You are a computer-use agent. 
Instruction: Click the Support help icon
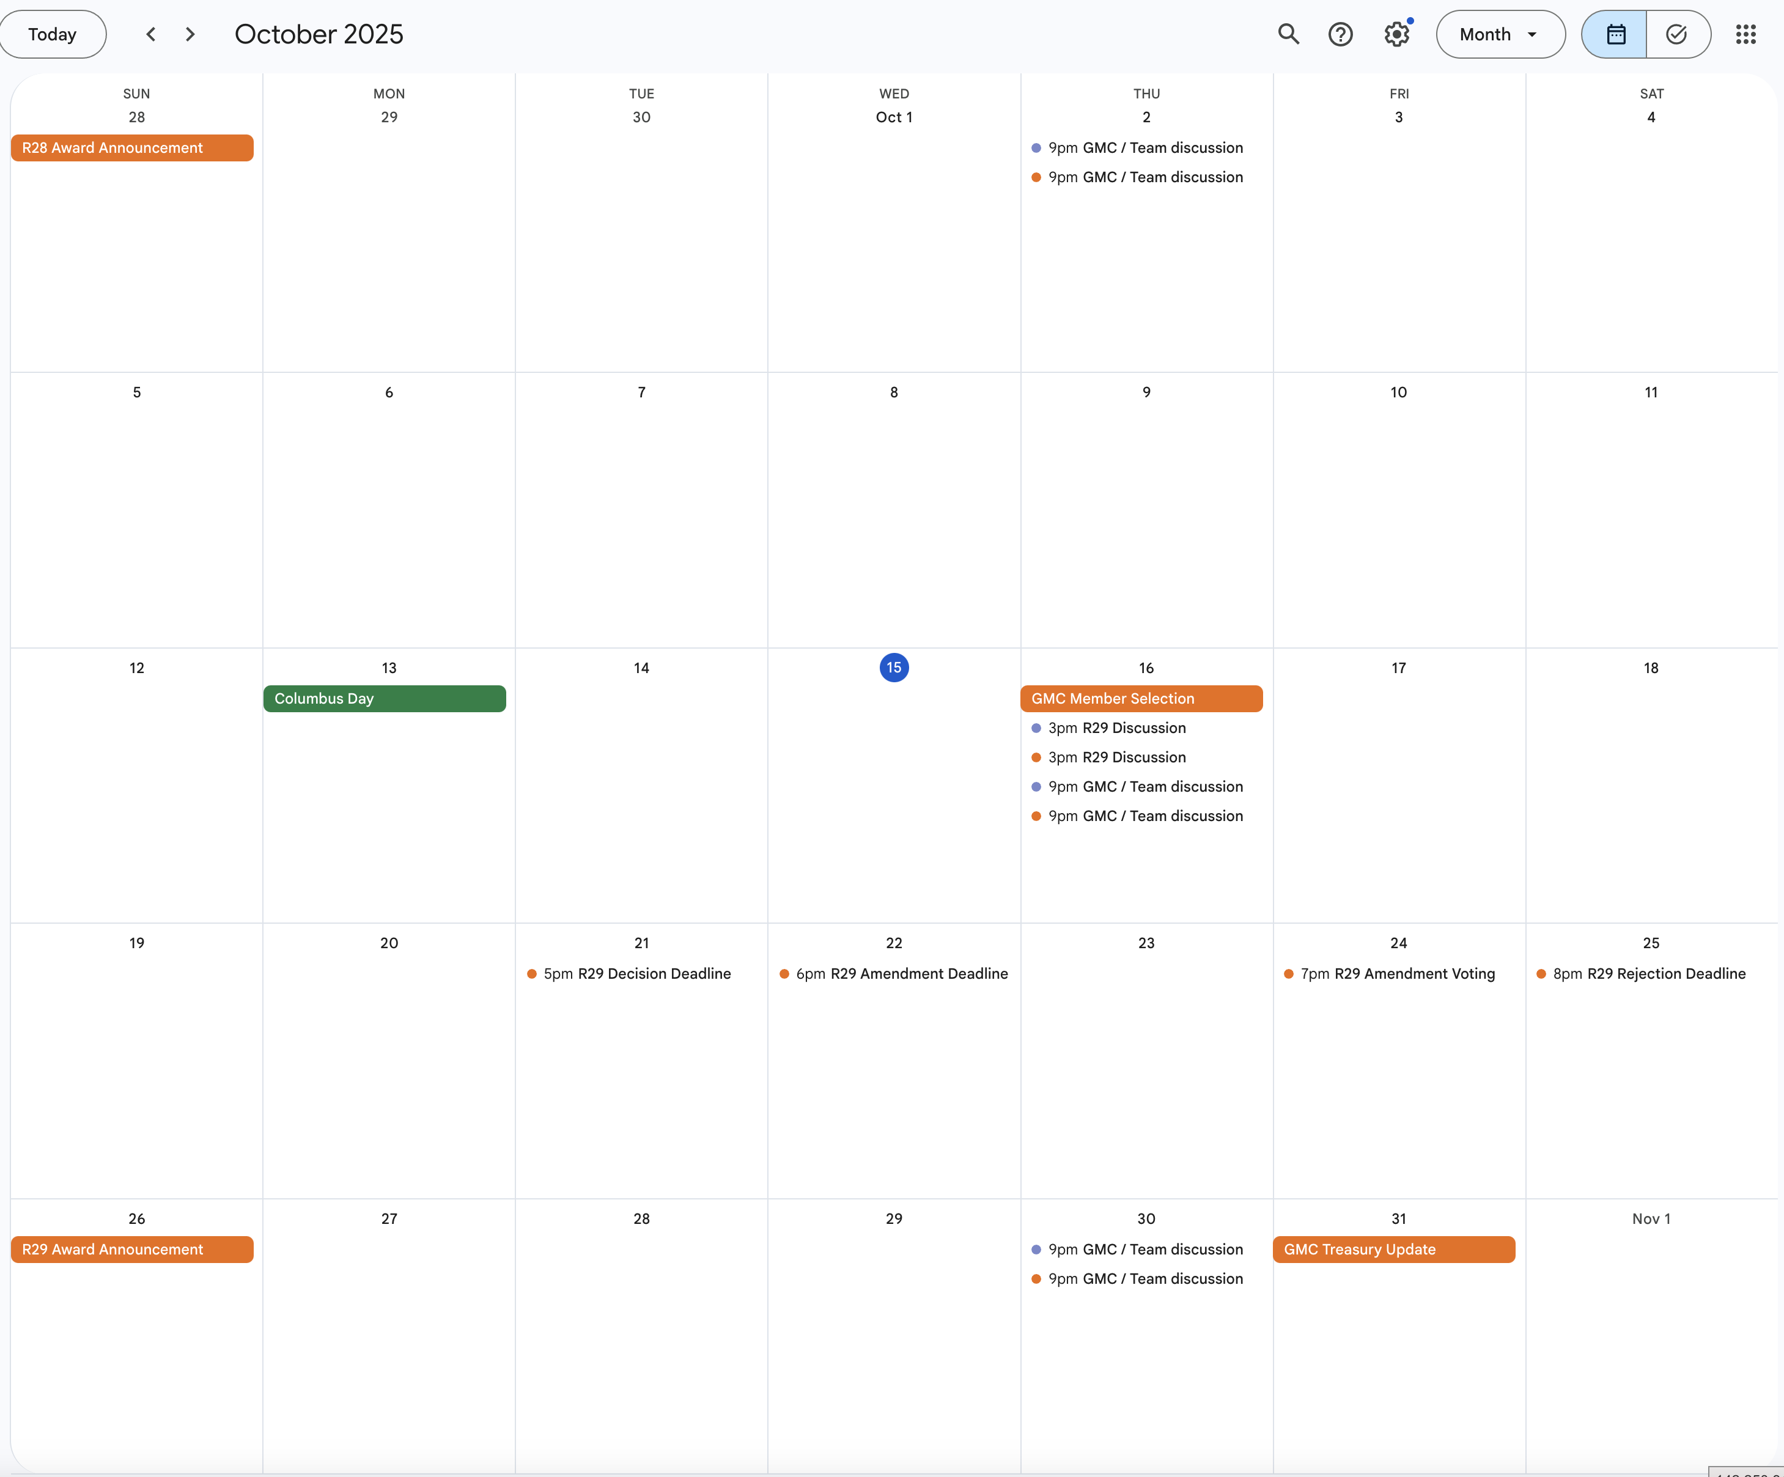coord(1340,34)
